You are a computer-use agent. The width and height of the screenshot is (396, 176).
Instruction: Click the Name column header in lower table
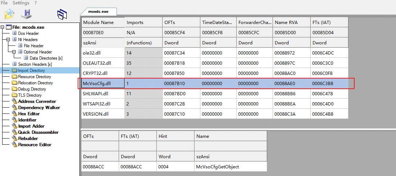(x=230, y=136)
